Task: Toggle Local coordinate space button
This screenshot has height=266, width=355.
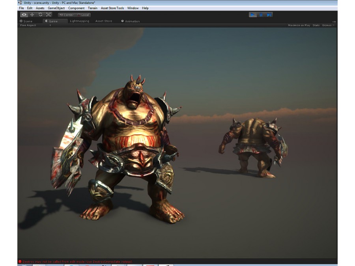Action: pos(83,15)
